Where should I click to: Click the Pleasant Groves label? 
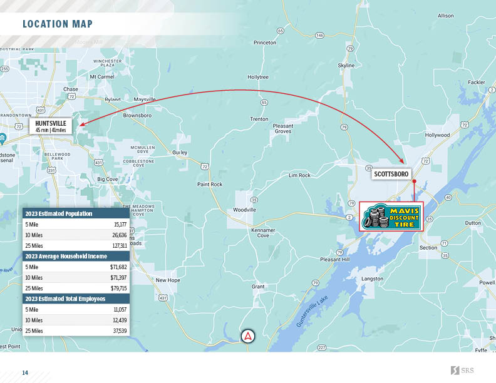283,129
